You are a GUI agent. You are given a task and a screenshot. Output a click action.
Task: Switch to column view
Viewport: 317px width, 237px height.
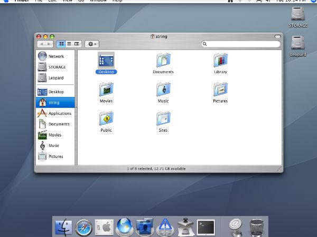click(x=77, y=44)
